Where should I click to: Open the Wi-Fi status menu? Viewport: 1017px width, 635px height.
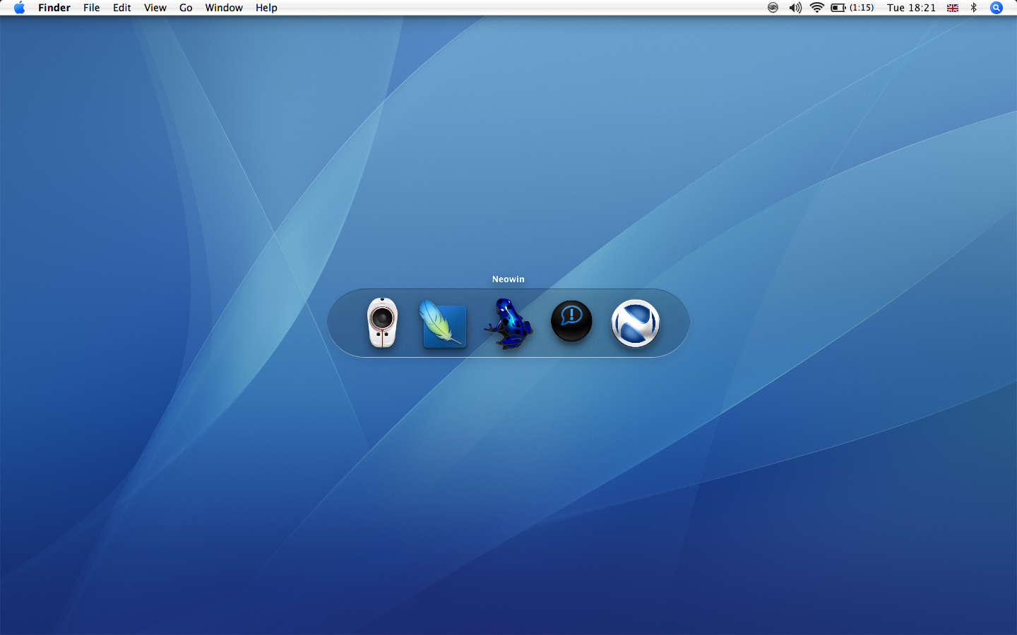pos(817,8)
